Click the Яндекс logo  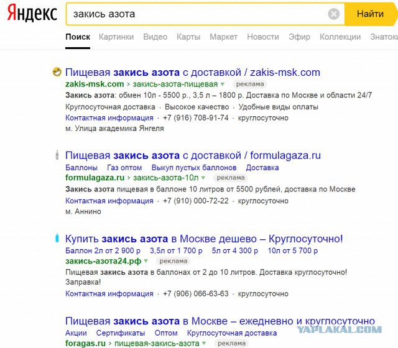(x=32, y=13)
